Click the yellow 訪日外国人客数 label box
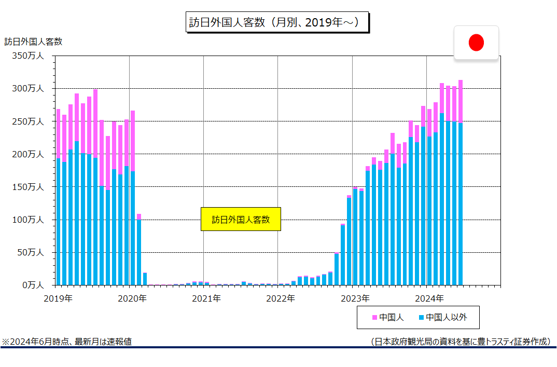This screenshot has width=557, height=367. [241, 220]
